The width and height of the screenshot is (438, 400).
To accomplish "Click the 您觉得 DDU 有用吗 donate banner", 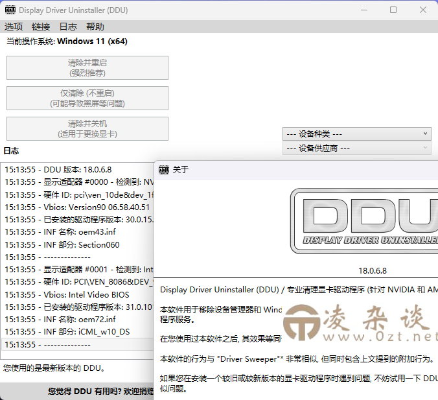I will [x=77, y=392].
